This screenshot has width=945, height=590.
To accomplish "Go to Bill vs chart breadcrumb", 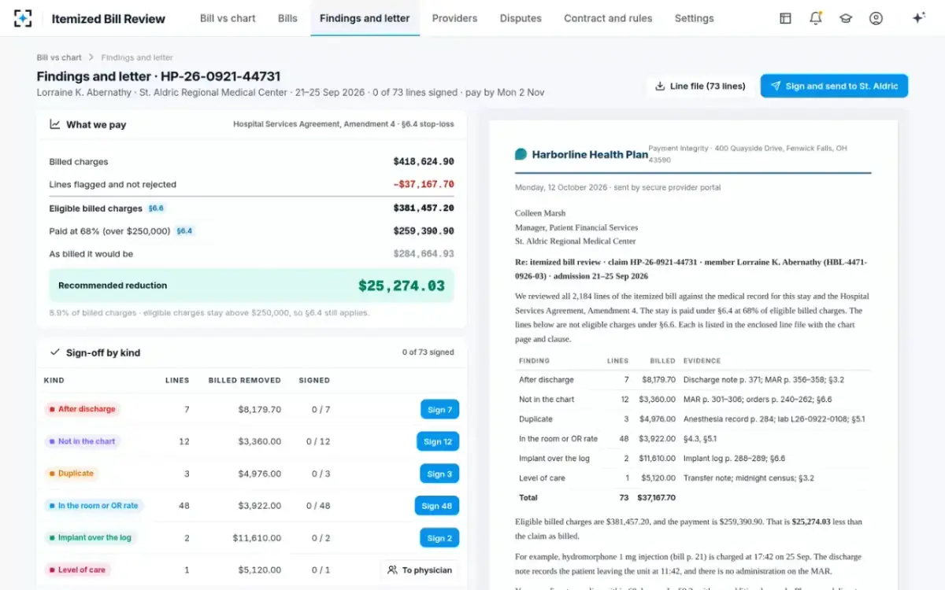I will pyautogui.click(x=59, y=57).
